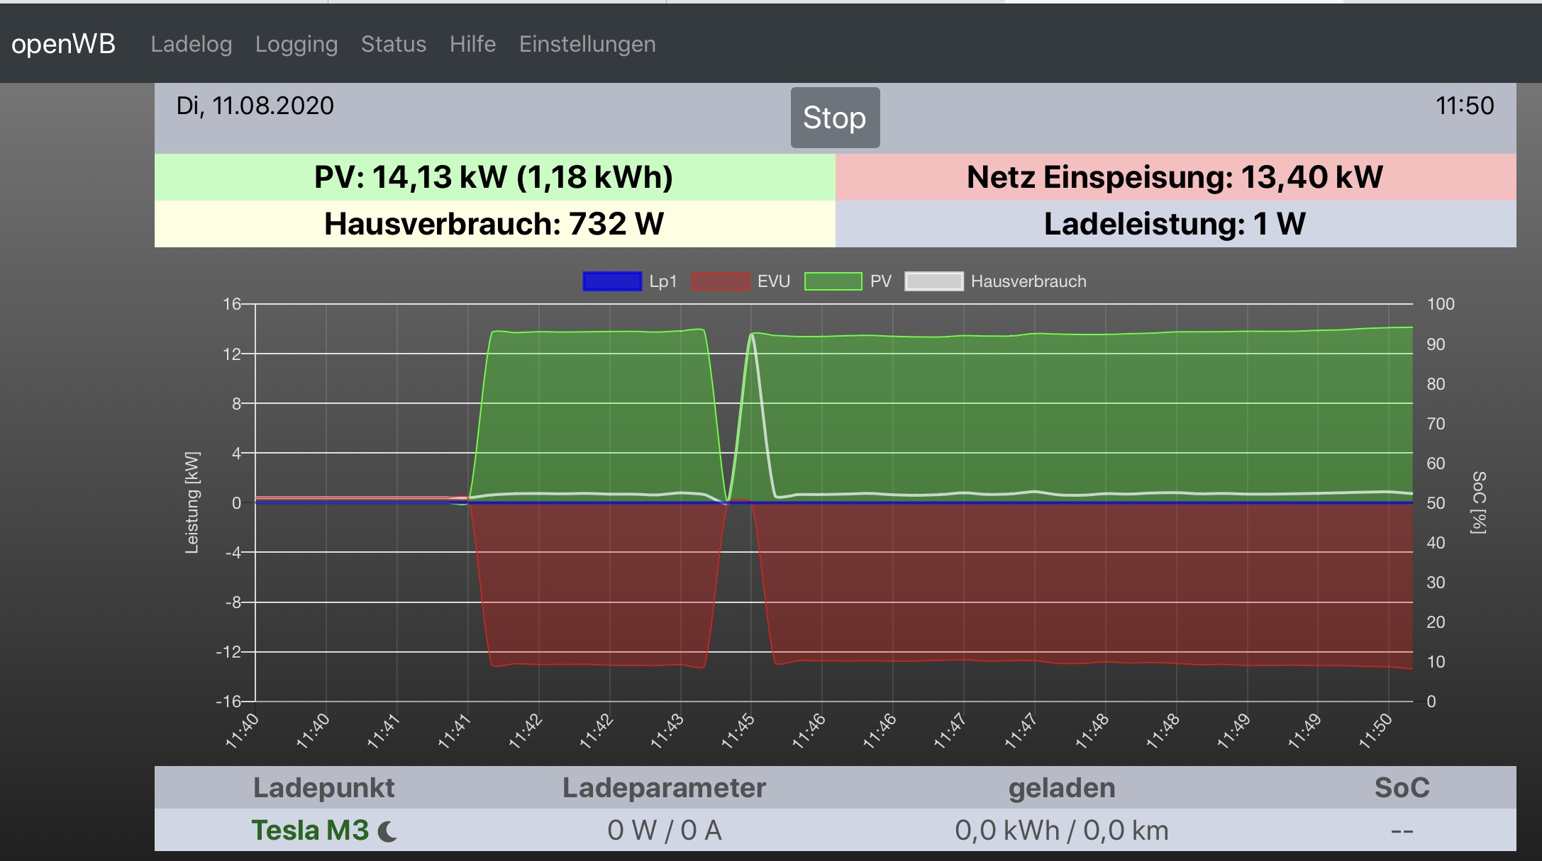Open the openWB home brand link
This screenshot has height=861, width=1542.
tap(63, 44)
